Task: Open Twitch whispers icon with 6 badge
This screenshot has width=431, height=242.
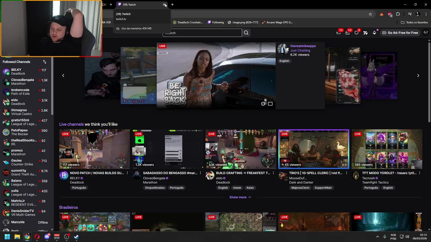Action: [357, 33]
